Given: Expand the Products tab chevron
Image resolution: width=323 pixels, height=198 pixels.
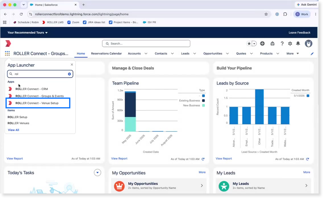Looking at the screenshot, I should [278, 54].
